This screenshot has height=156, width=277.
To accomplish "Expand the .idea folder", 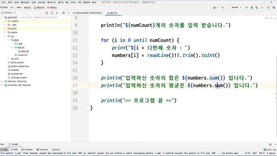I will click(5, 25).
